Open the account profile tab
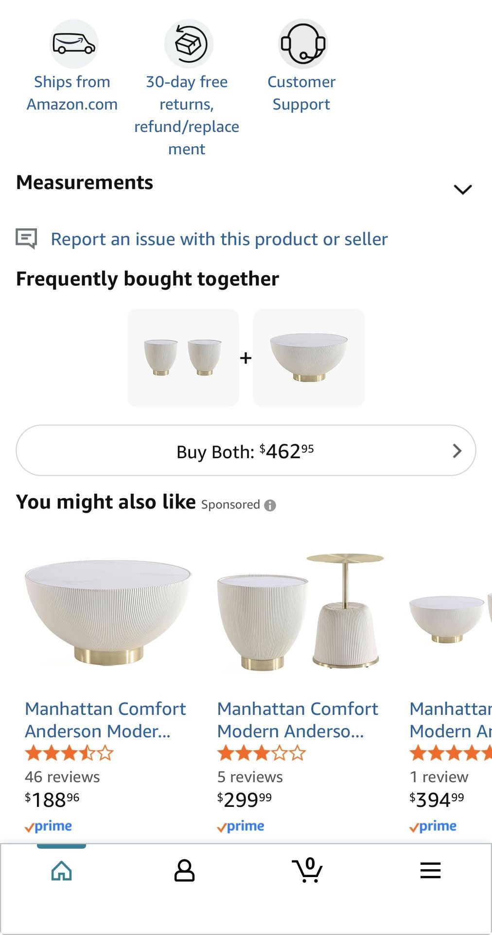This screenshot has height=935, width=492. [184, 871]
